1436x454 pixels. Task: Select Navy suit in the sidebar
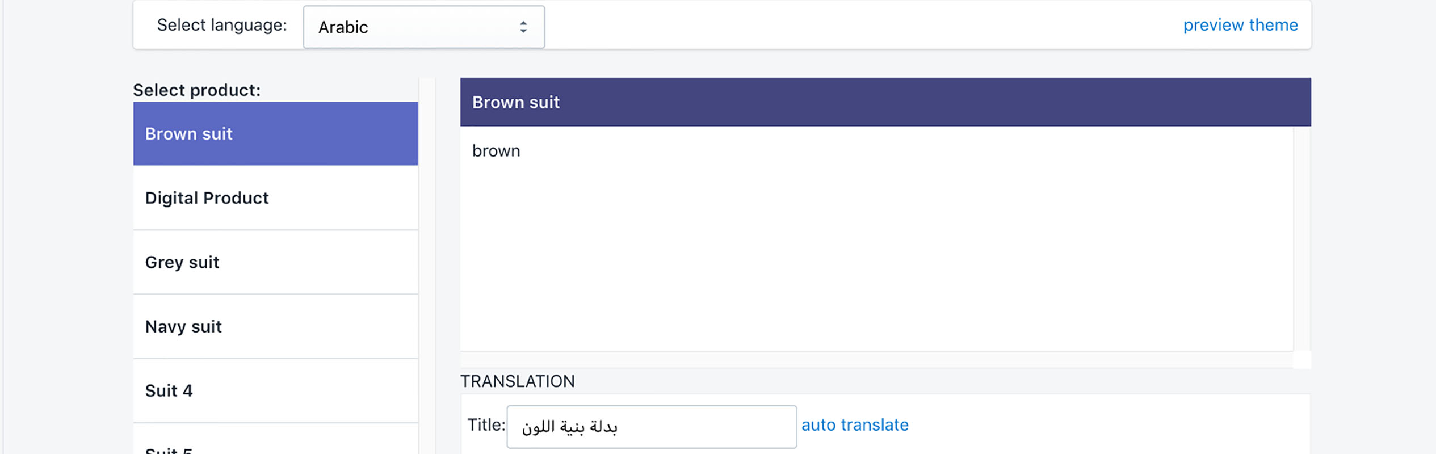275,326
